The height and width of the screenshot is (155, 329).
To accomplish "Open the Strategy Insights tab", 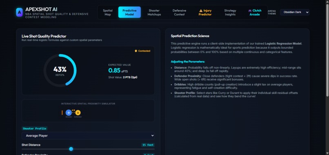I will [x=230, y=12].
